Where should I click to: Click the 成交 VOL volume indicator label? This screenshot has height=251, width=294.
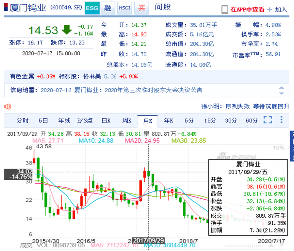[52, 245]
